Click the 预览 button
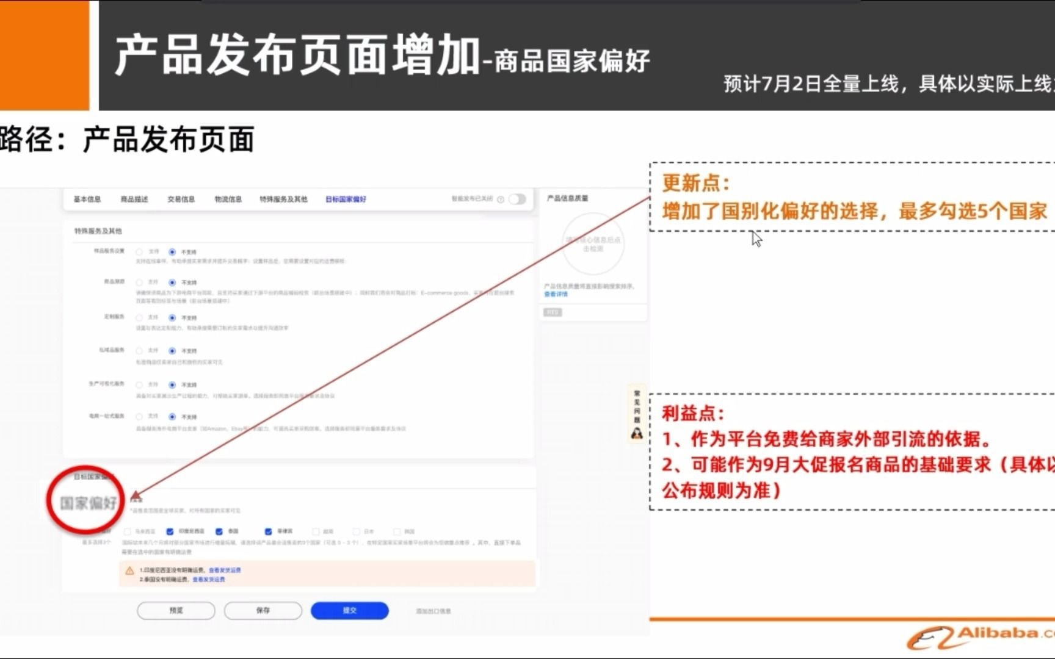This screenshot has width=1055, height=659. (x=176, y=610)
